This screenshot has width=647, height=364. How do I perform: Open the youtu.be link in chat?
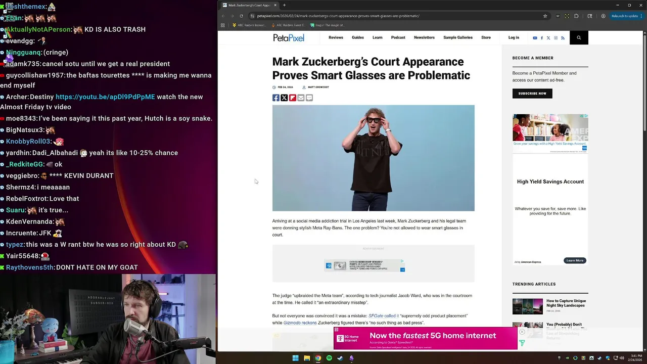pos(105,97)
